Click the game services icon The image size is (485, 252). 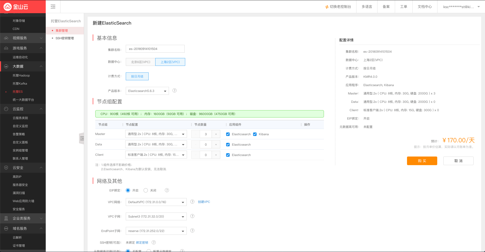(6, 48)
